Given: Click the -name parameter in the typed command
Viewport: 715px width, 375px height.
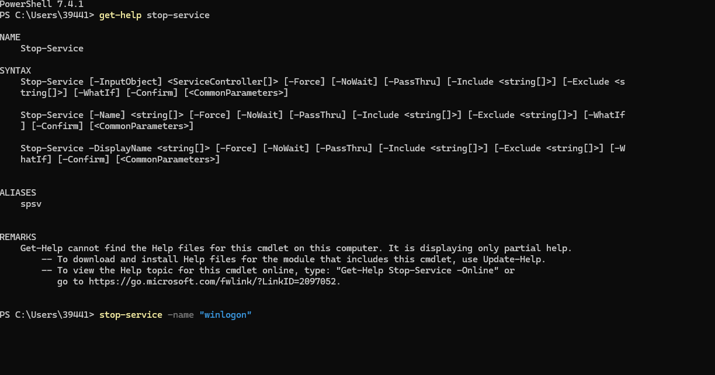Looking at the screenshot, I should [x=181, y=315].
